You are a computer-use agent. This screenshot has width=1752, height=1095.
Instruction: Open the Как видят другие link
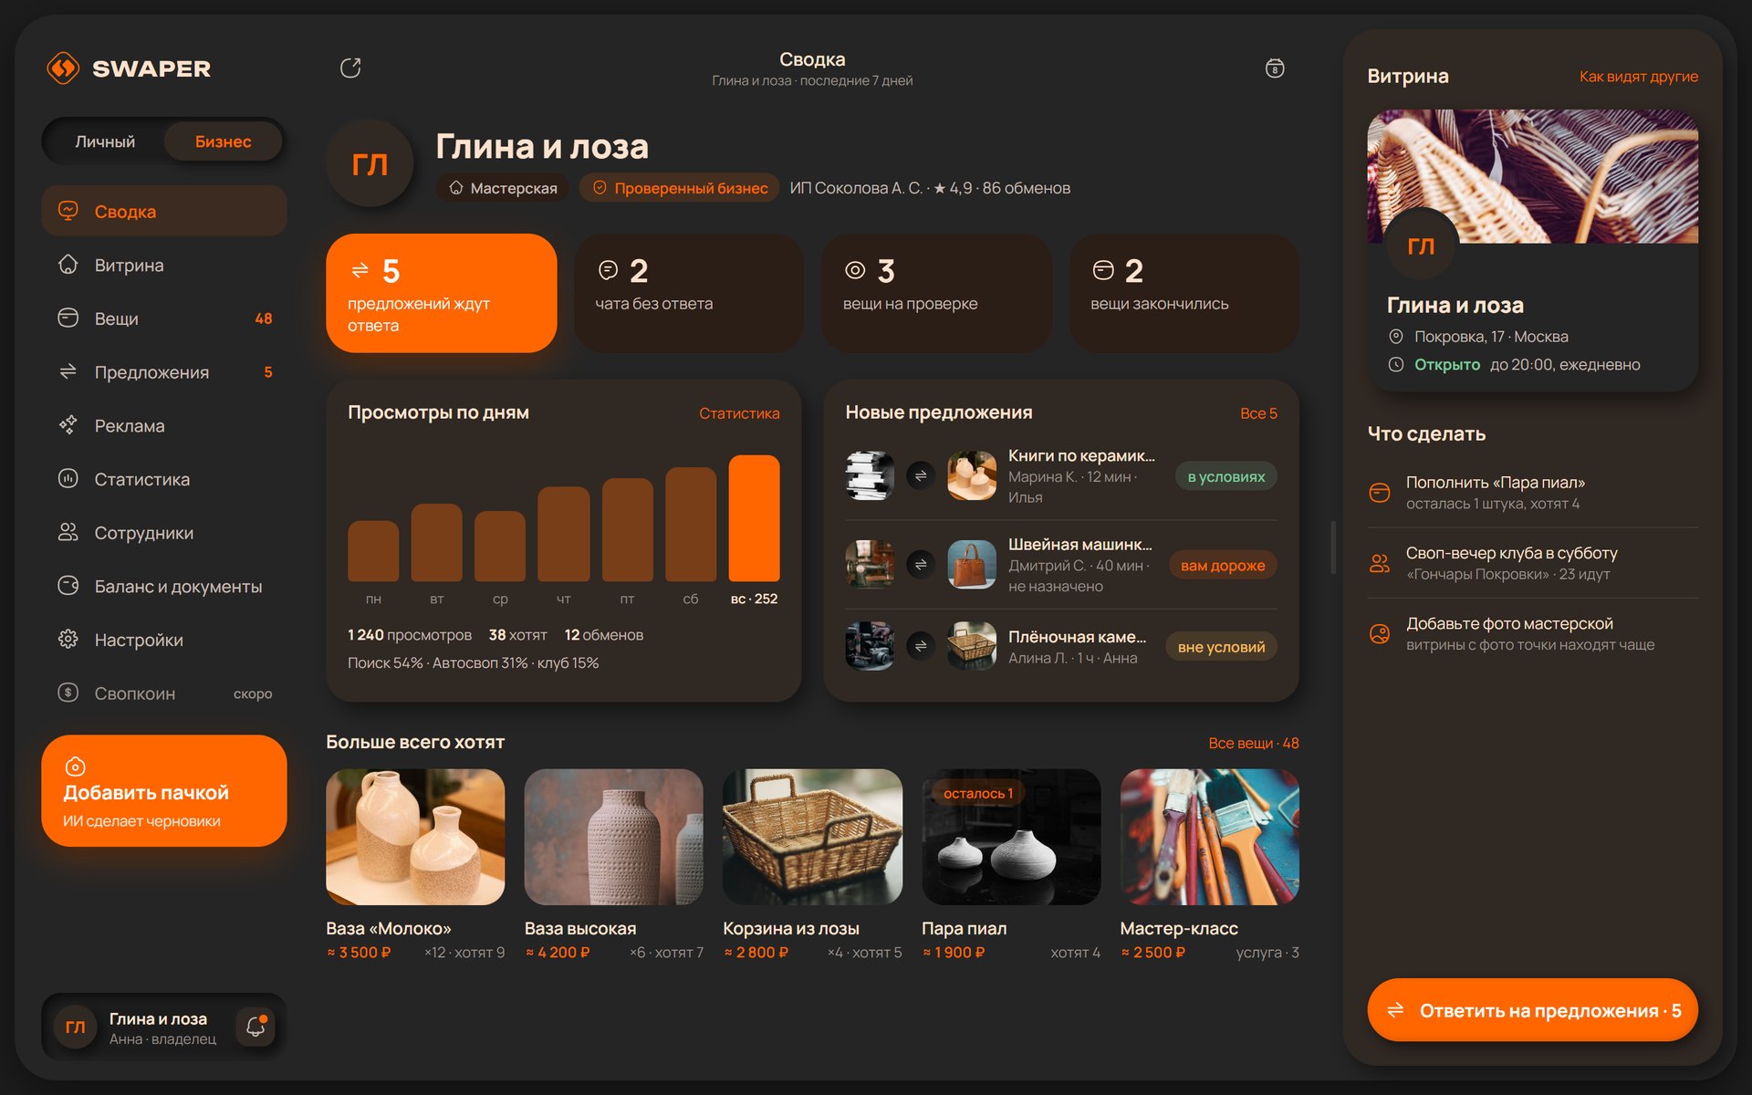coord(1638,77)
